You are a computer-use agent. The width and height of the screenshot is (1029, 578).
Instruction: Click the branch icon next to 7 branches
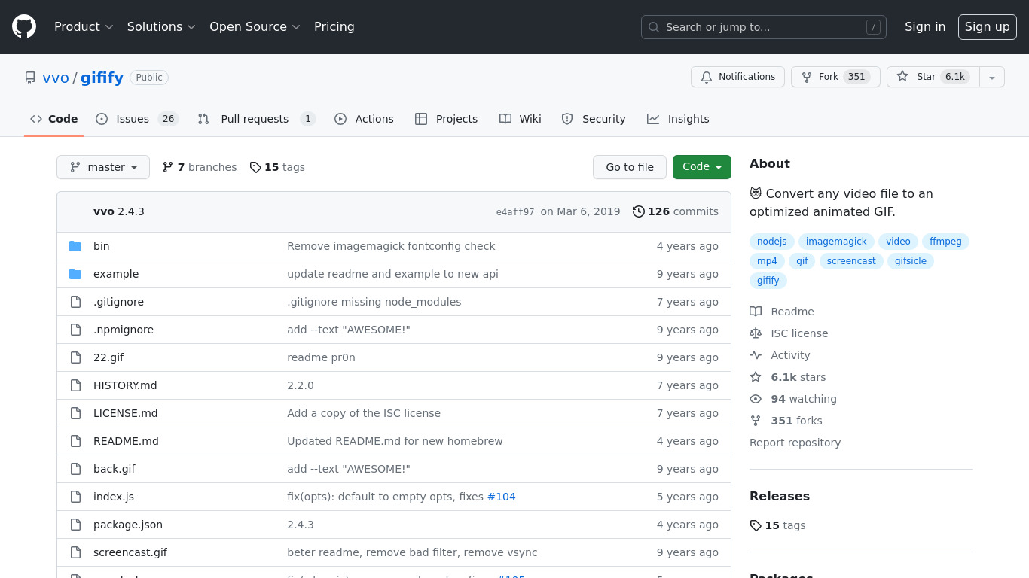coord(168,167)
